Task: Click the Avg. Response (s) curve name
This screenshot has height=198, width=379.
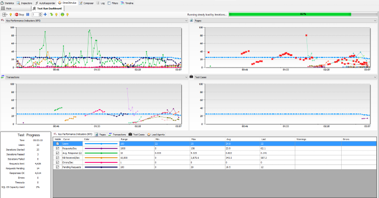Action: [72, 153]
